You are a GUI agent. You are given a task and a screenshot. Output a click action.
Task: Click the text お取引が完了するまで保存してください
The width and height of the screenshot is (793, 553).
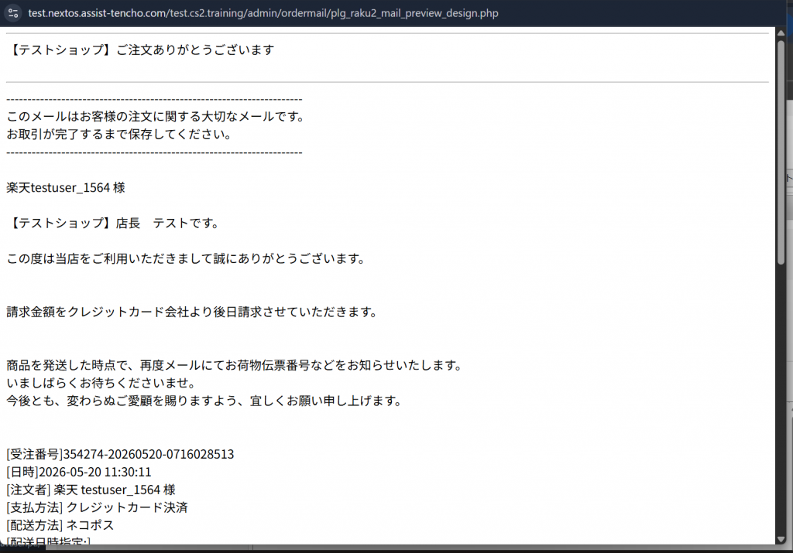point(119,135)
